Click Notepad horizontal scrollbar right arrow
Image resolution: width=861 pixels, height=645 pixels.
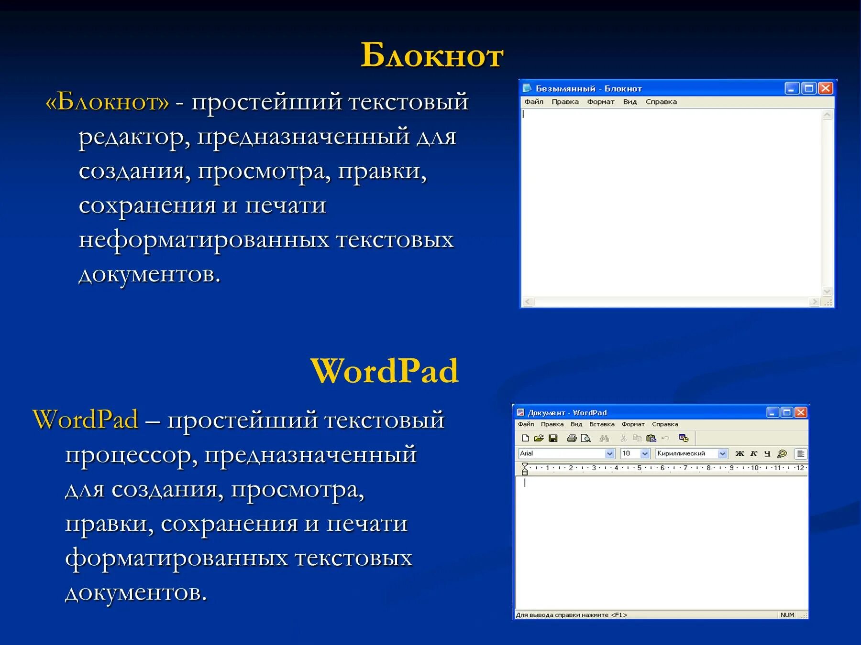[x=815, y=302]
